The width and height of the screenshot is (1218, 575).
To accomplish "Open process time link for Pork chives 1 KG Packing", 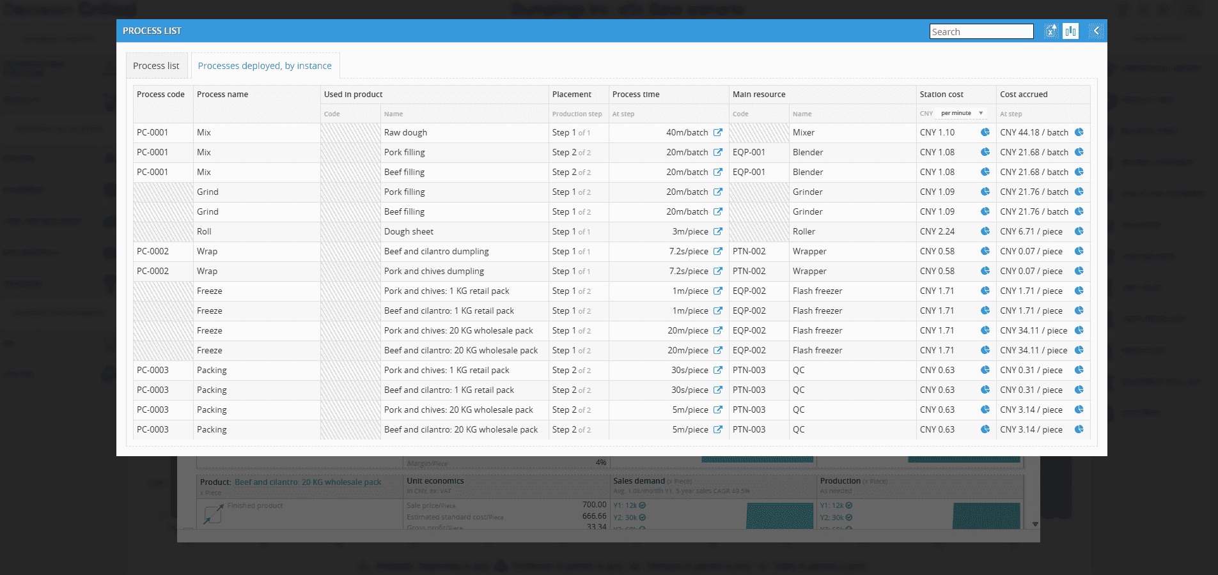I will [718, 370].
